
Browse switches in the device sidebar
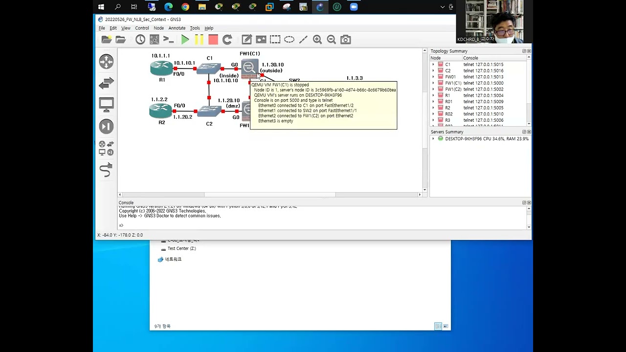coord(106,83)
